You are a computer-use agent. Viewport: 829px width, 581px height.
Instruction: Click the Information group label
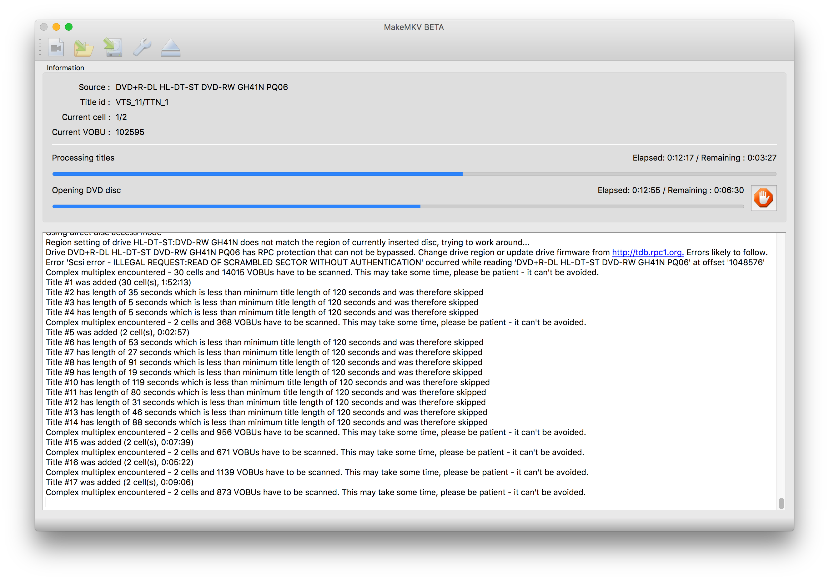point(65,68)
